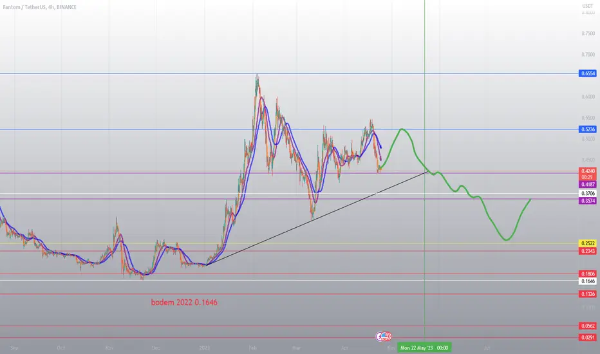Image resolution: width=600 pixels, height=354 pixels.
Task: Select the red 0.0562 price label
Action: tap(588, 326)
